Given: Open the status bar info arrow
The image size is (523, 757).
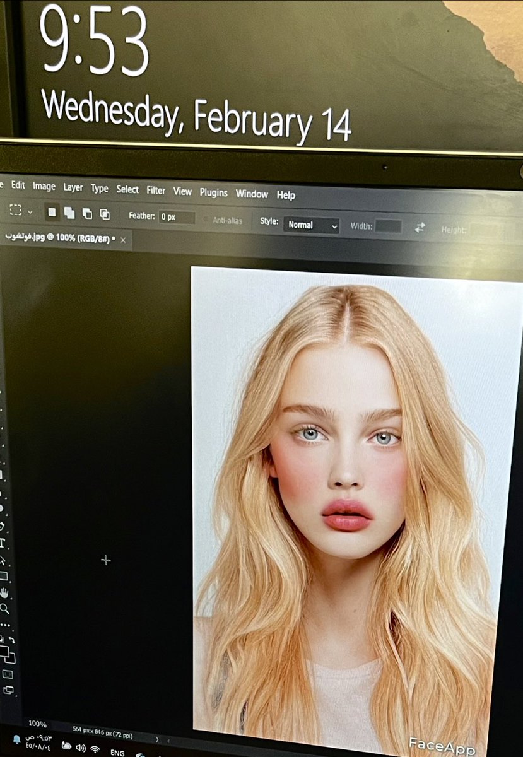Looking at the screenshot, I should (x=157, y=739).
